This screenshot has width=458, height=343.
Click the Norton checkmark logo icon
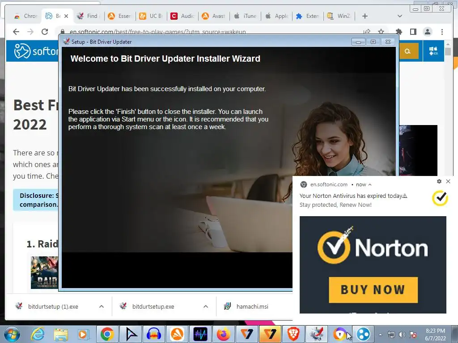(440, 198)
